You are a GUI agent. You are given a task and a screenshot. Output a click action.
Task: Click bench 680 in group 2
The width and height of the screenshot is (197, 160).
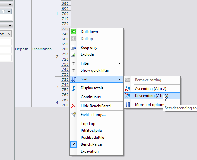[x=66, y=39]
